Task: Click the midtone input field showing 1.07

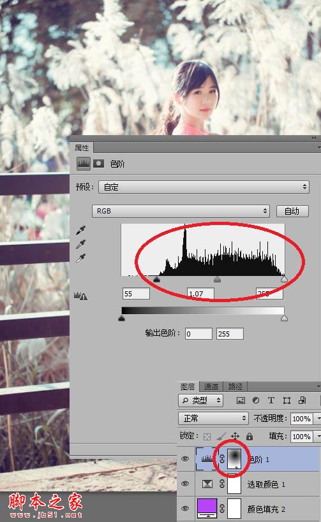Action: coord(200,294)
